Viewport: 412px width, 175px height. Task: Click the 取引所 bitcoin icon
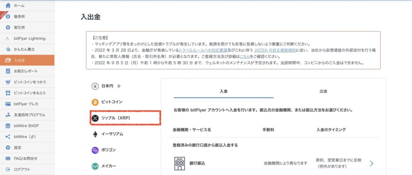8,27
